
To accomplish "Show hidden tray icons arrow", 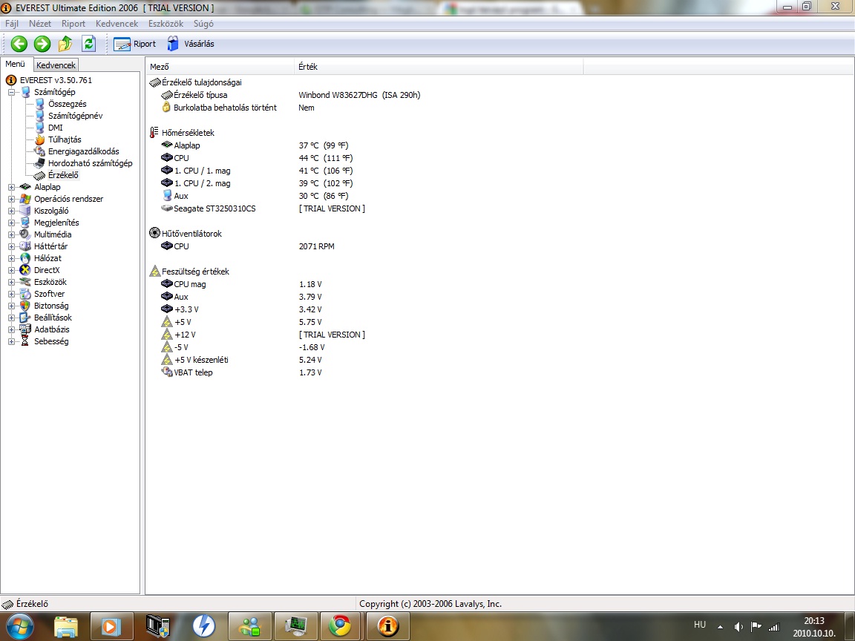I will click(x=720, y=627).
